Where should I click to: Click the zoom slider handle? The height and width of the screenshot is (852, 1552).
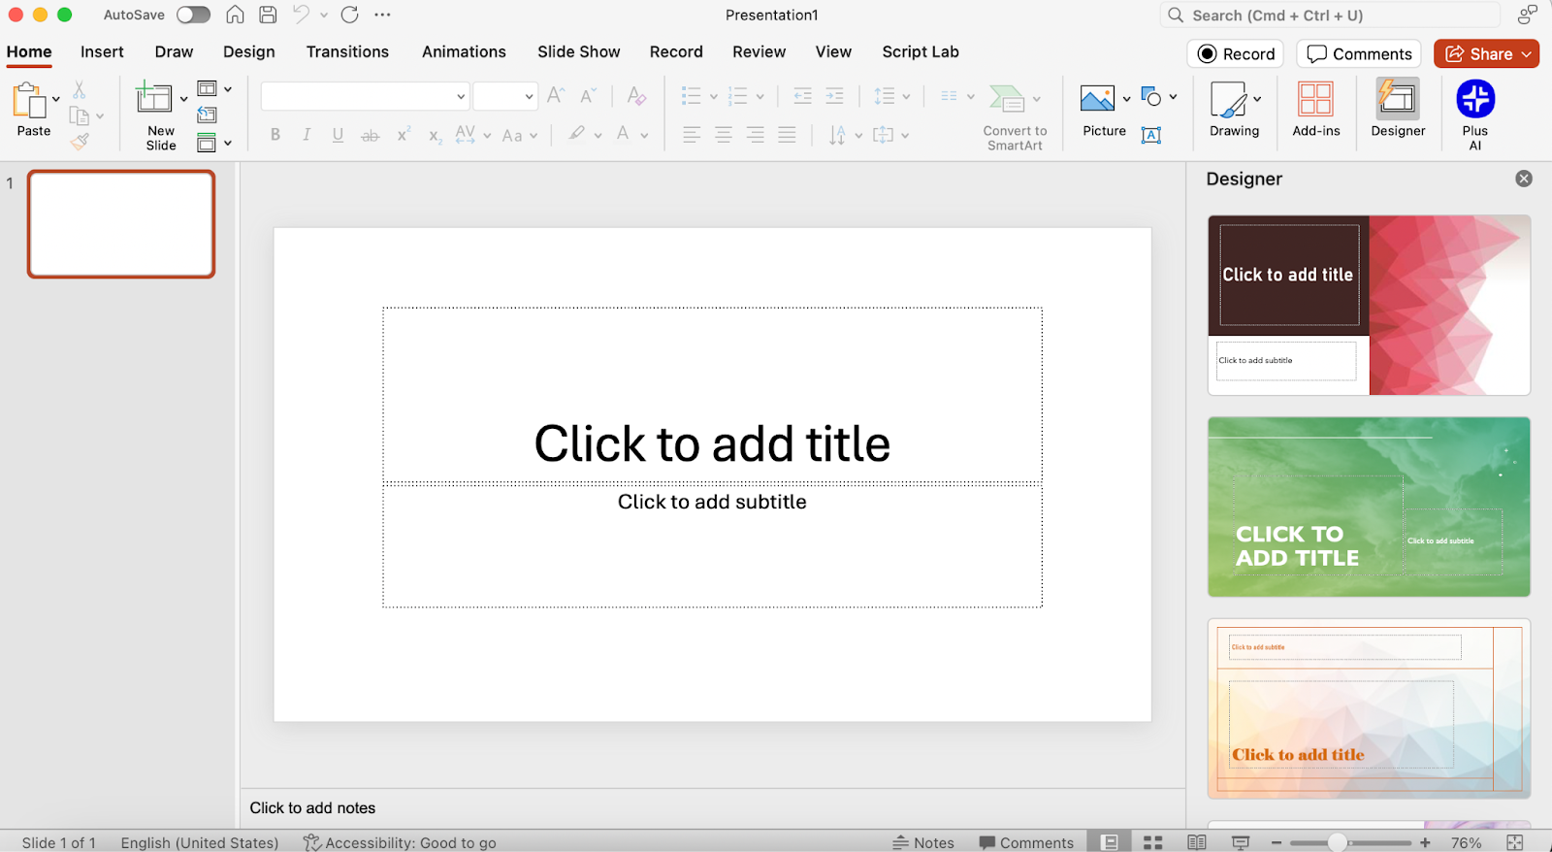pyautogui.click(x=1338, y=842)
